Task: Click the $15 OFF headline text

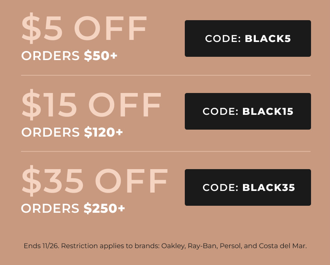Action: point(91,105)
